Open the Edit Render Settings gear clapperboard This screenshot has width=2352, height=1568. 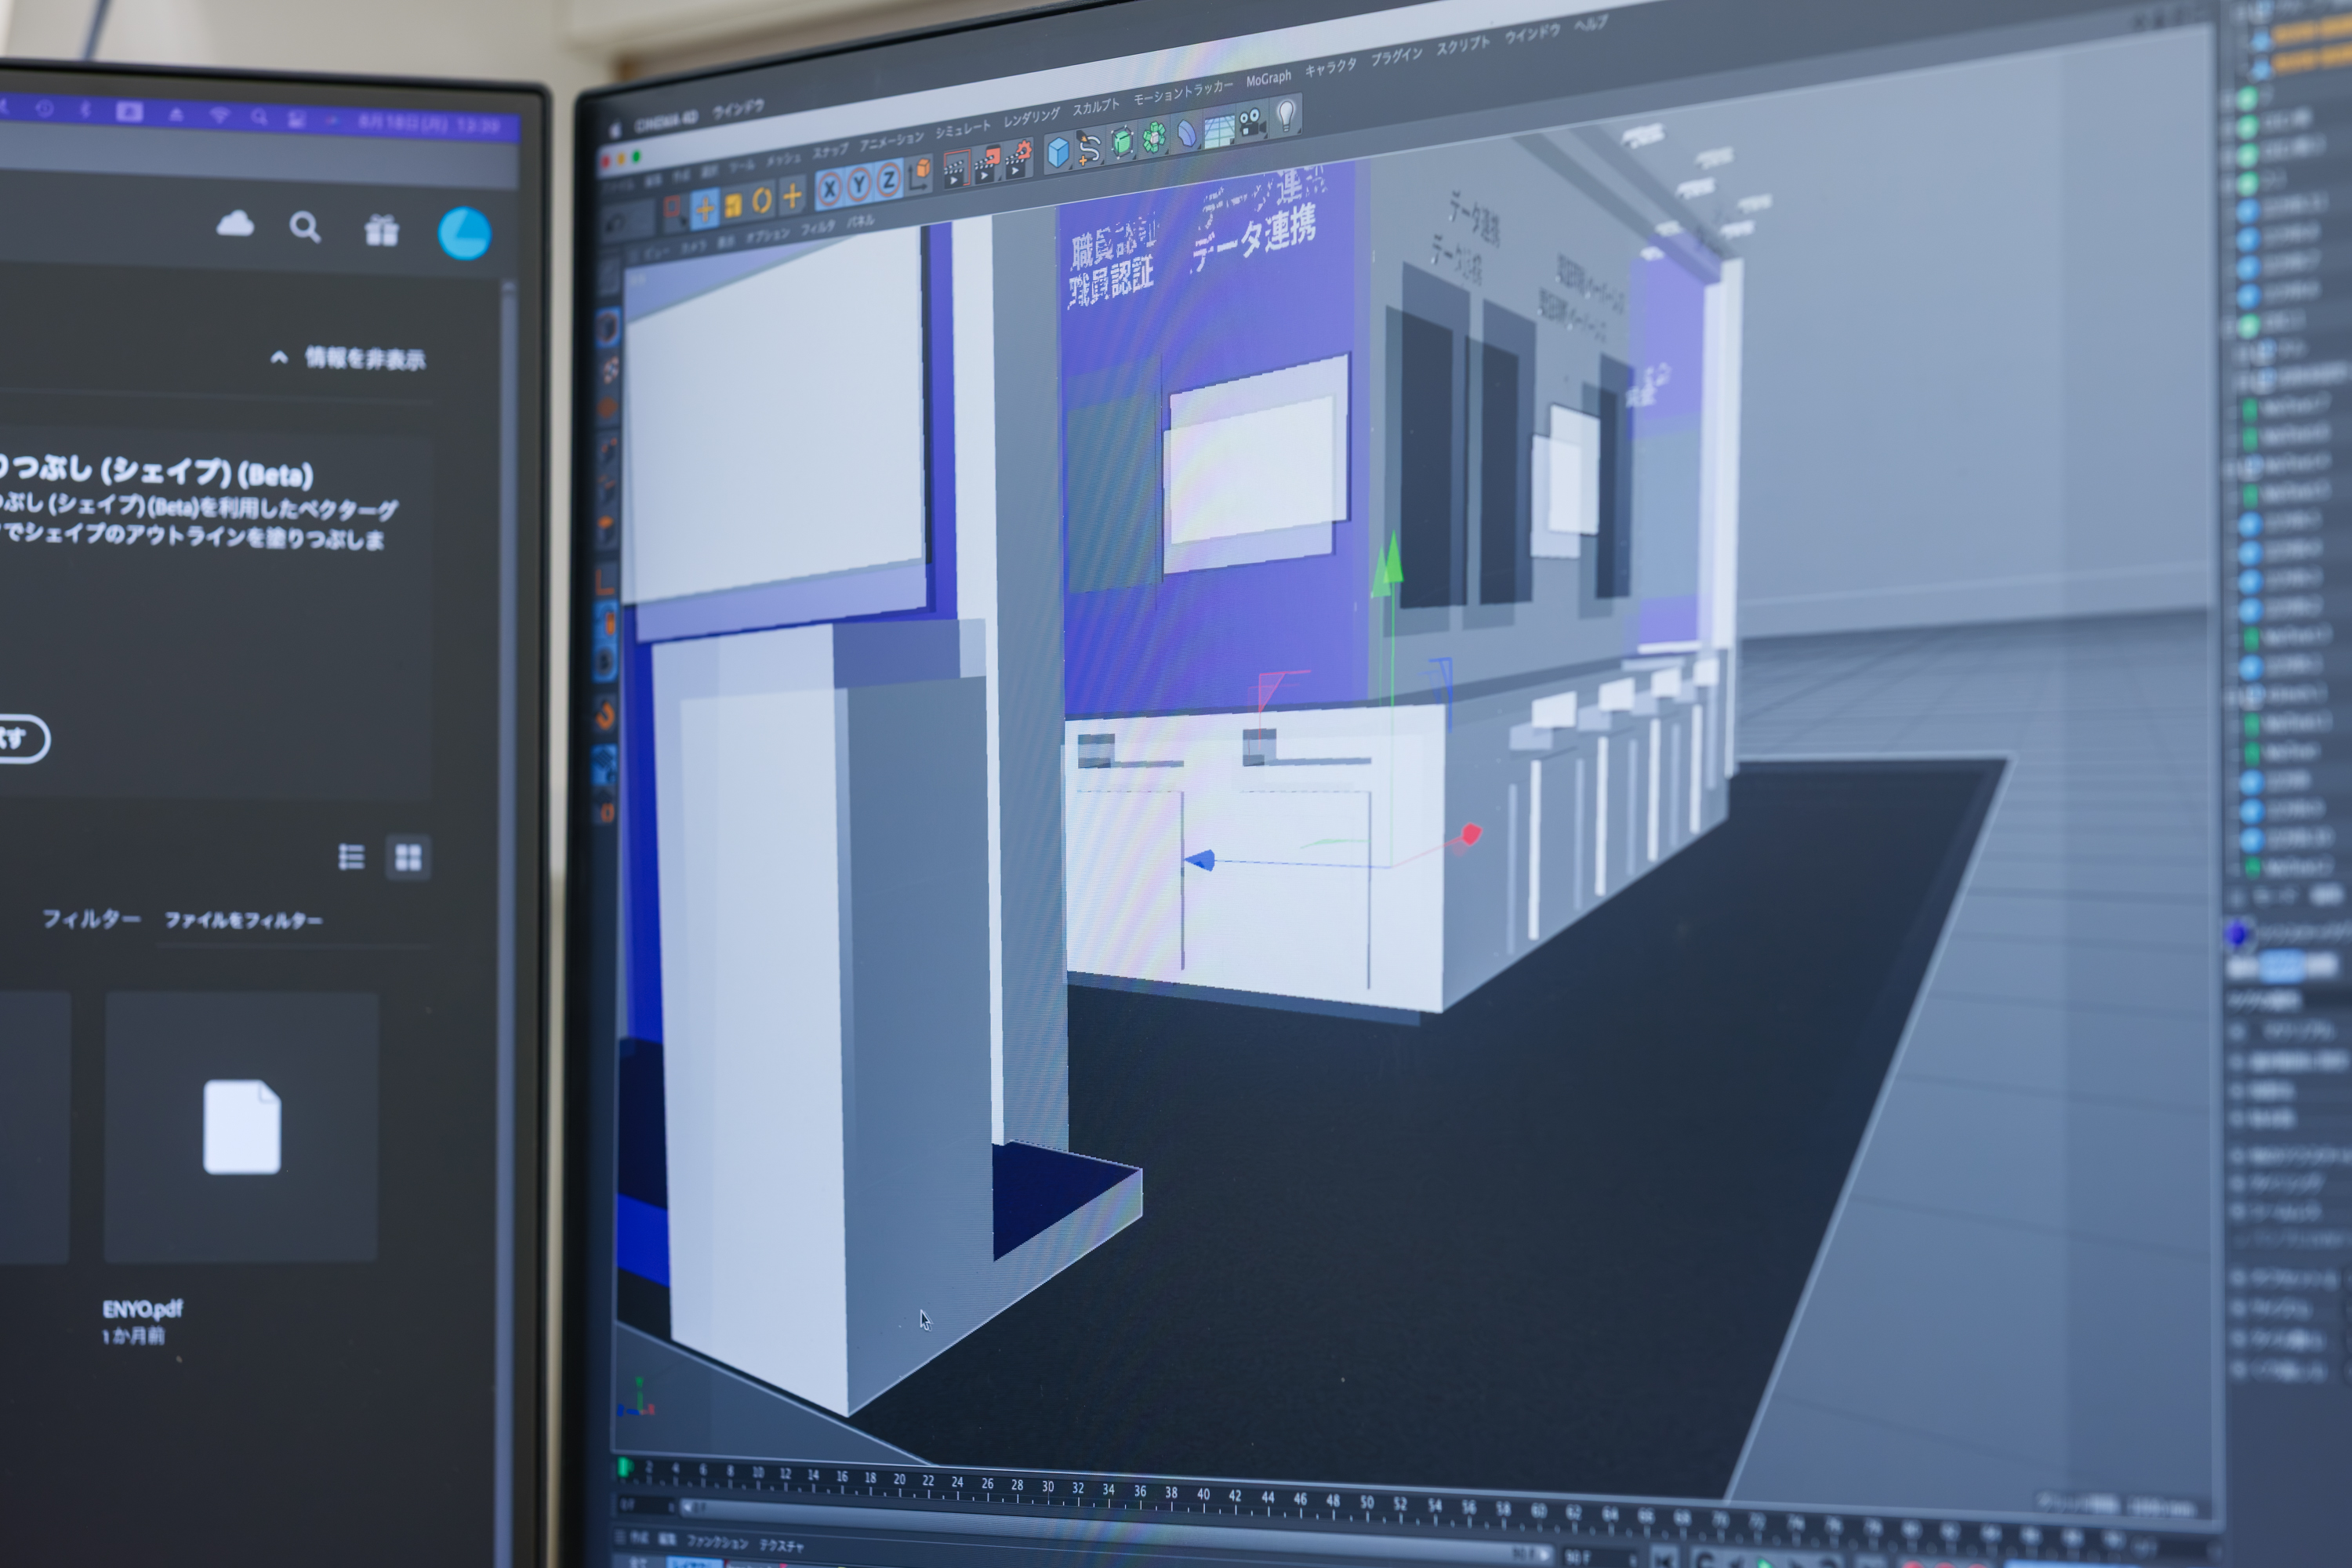[1018, 161]
